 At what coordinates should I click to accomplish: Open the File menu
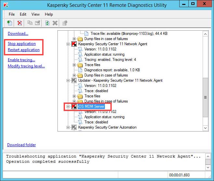[x=12, y=14]
